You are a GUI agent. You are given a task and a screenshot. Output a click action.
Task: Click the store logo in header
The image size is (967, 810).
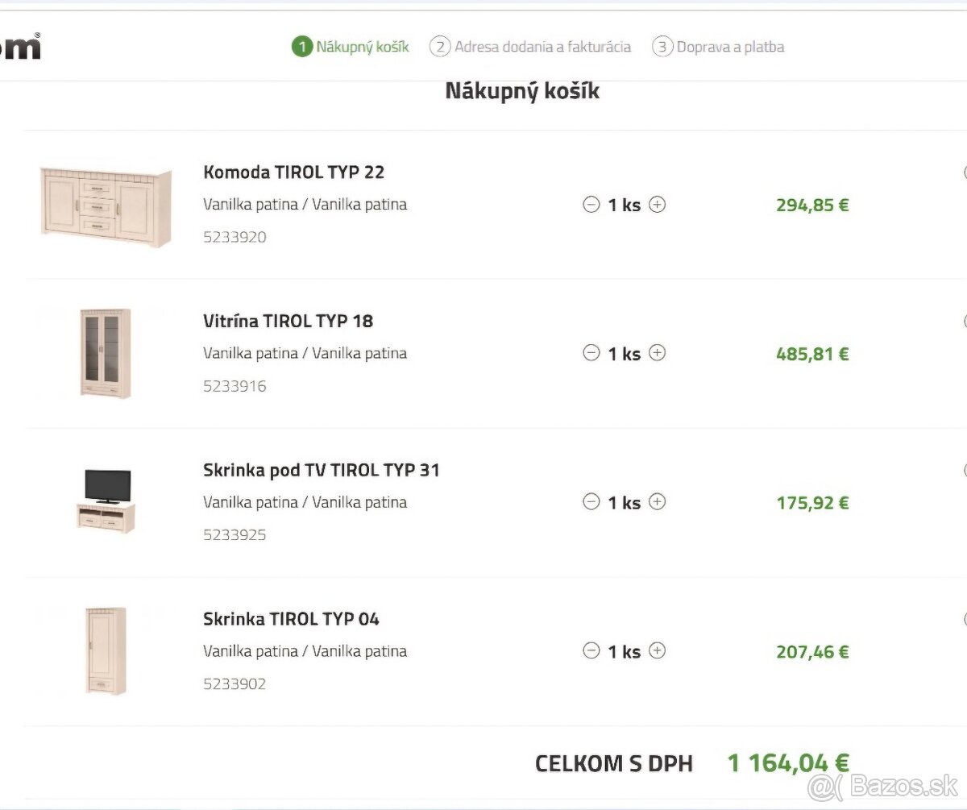[x=19, y=47]
